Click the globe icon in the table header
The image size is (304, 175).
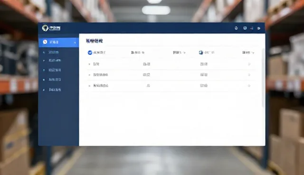click(201, 52)
